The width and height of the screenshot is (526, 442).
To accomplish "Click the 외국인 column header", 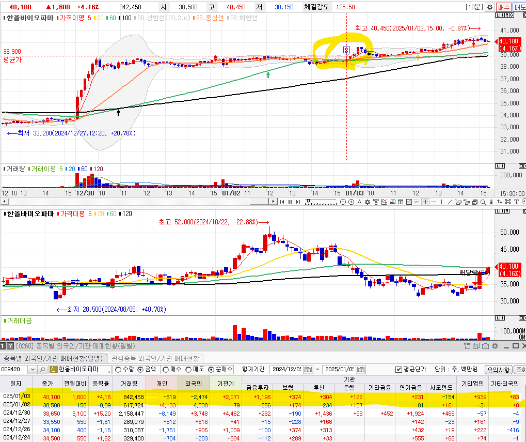I will coord(194,383).
